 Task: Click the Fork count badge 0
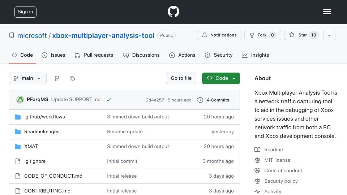(x=273, y=35)
